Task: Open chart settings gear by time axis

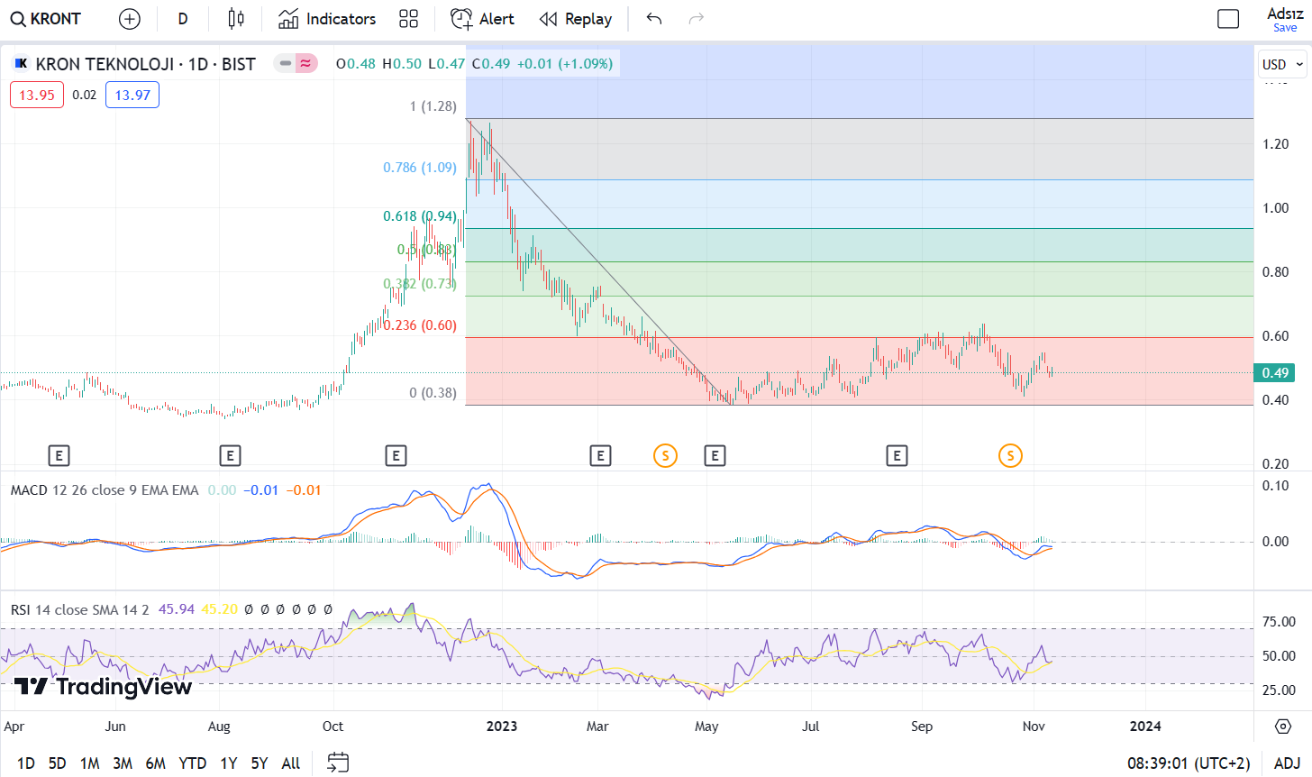Action: tap(1283, 726)
